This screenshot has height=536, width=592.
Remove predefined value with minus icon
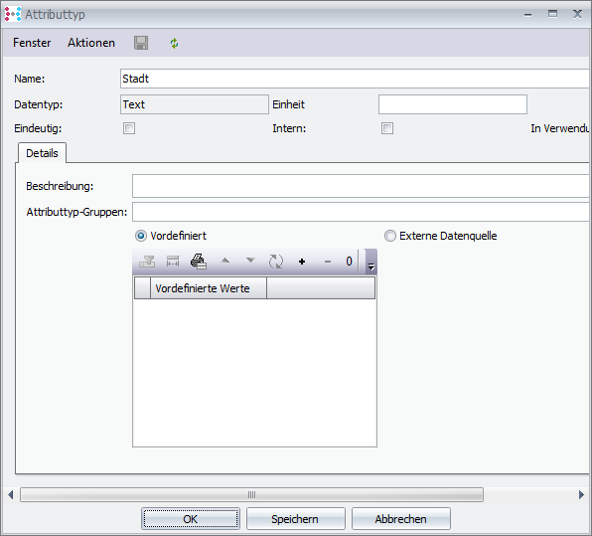(x=328, y=262)
